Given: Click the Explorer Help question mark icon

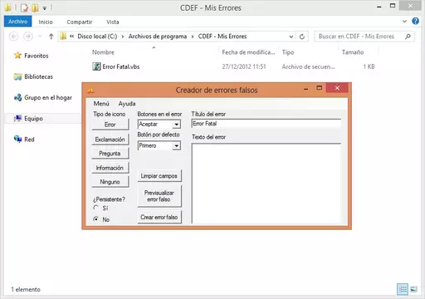Looking at the screenshot, I should pos(415,21).
